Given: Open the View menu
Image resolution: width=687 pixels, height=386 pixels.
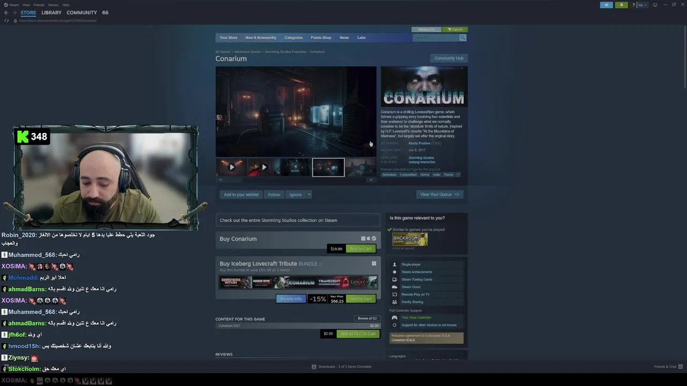Looking at the screenshot, I should click(x=26, y=5).
